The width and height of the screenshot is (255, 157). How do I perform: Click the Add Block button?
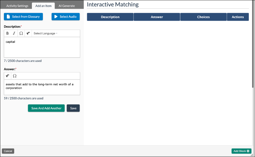point(241,151)
